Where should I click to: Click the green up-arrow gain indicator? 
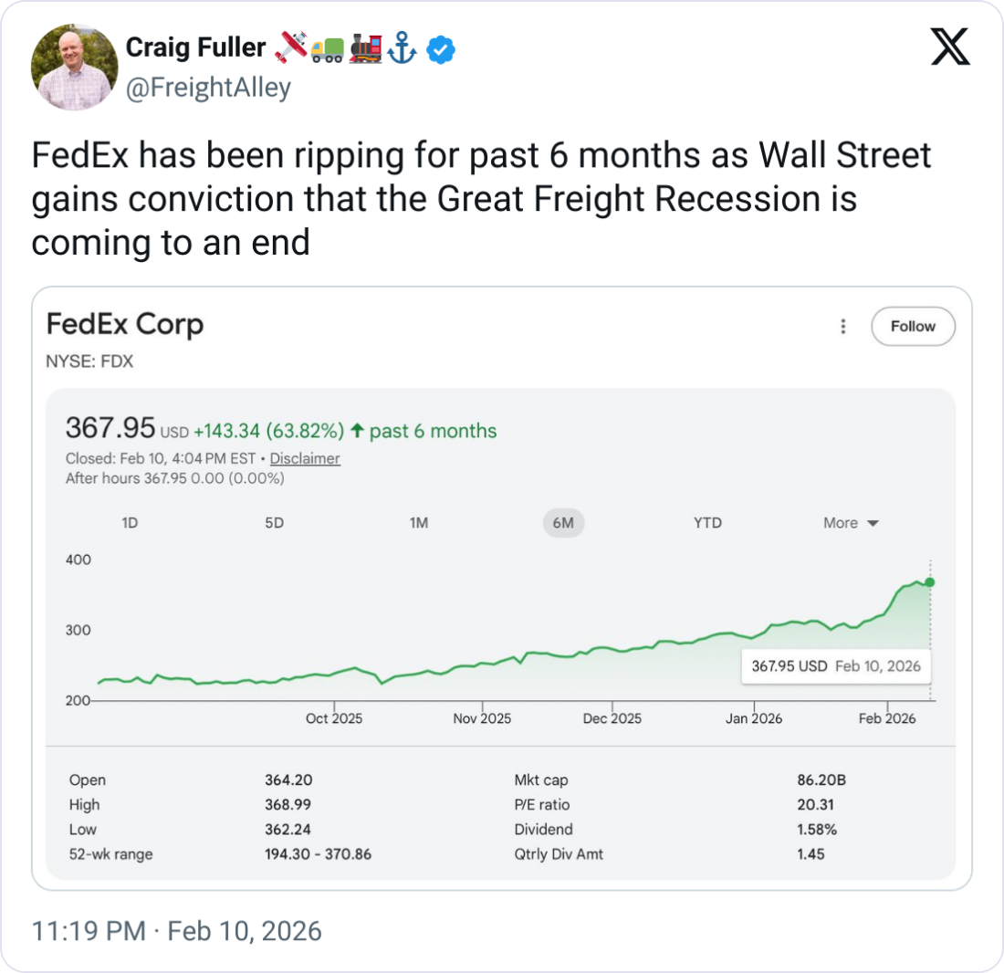(x=357, y=431)
